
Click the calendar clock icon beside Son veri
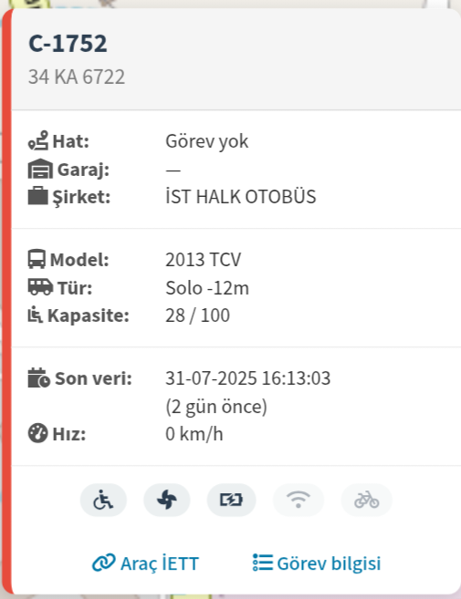coord(38,377)
